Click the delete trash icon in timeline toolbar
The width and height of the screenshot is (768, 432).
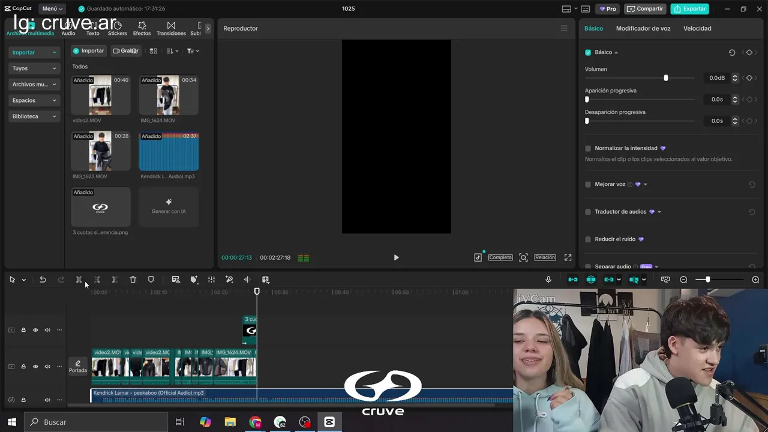coord(133,280)
